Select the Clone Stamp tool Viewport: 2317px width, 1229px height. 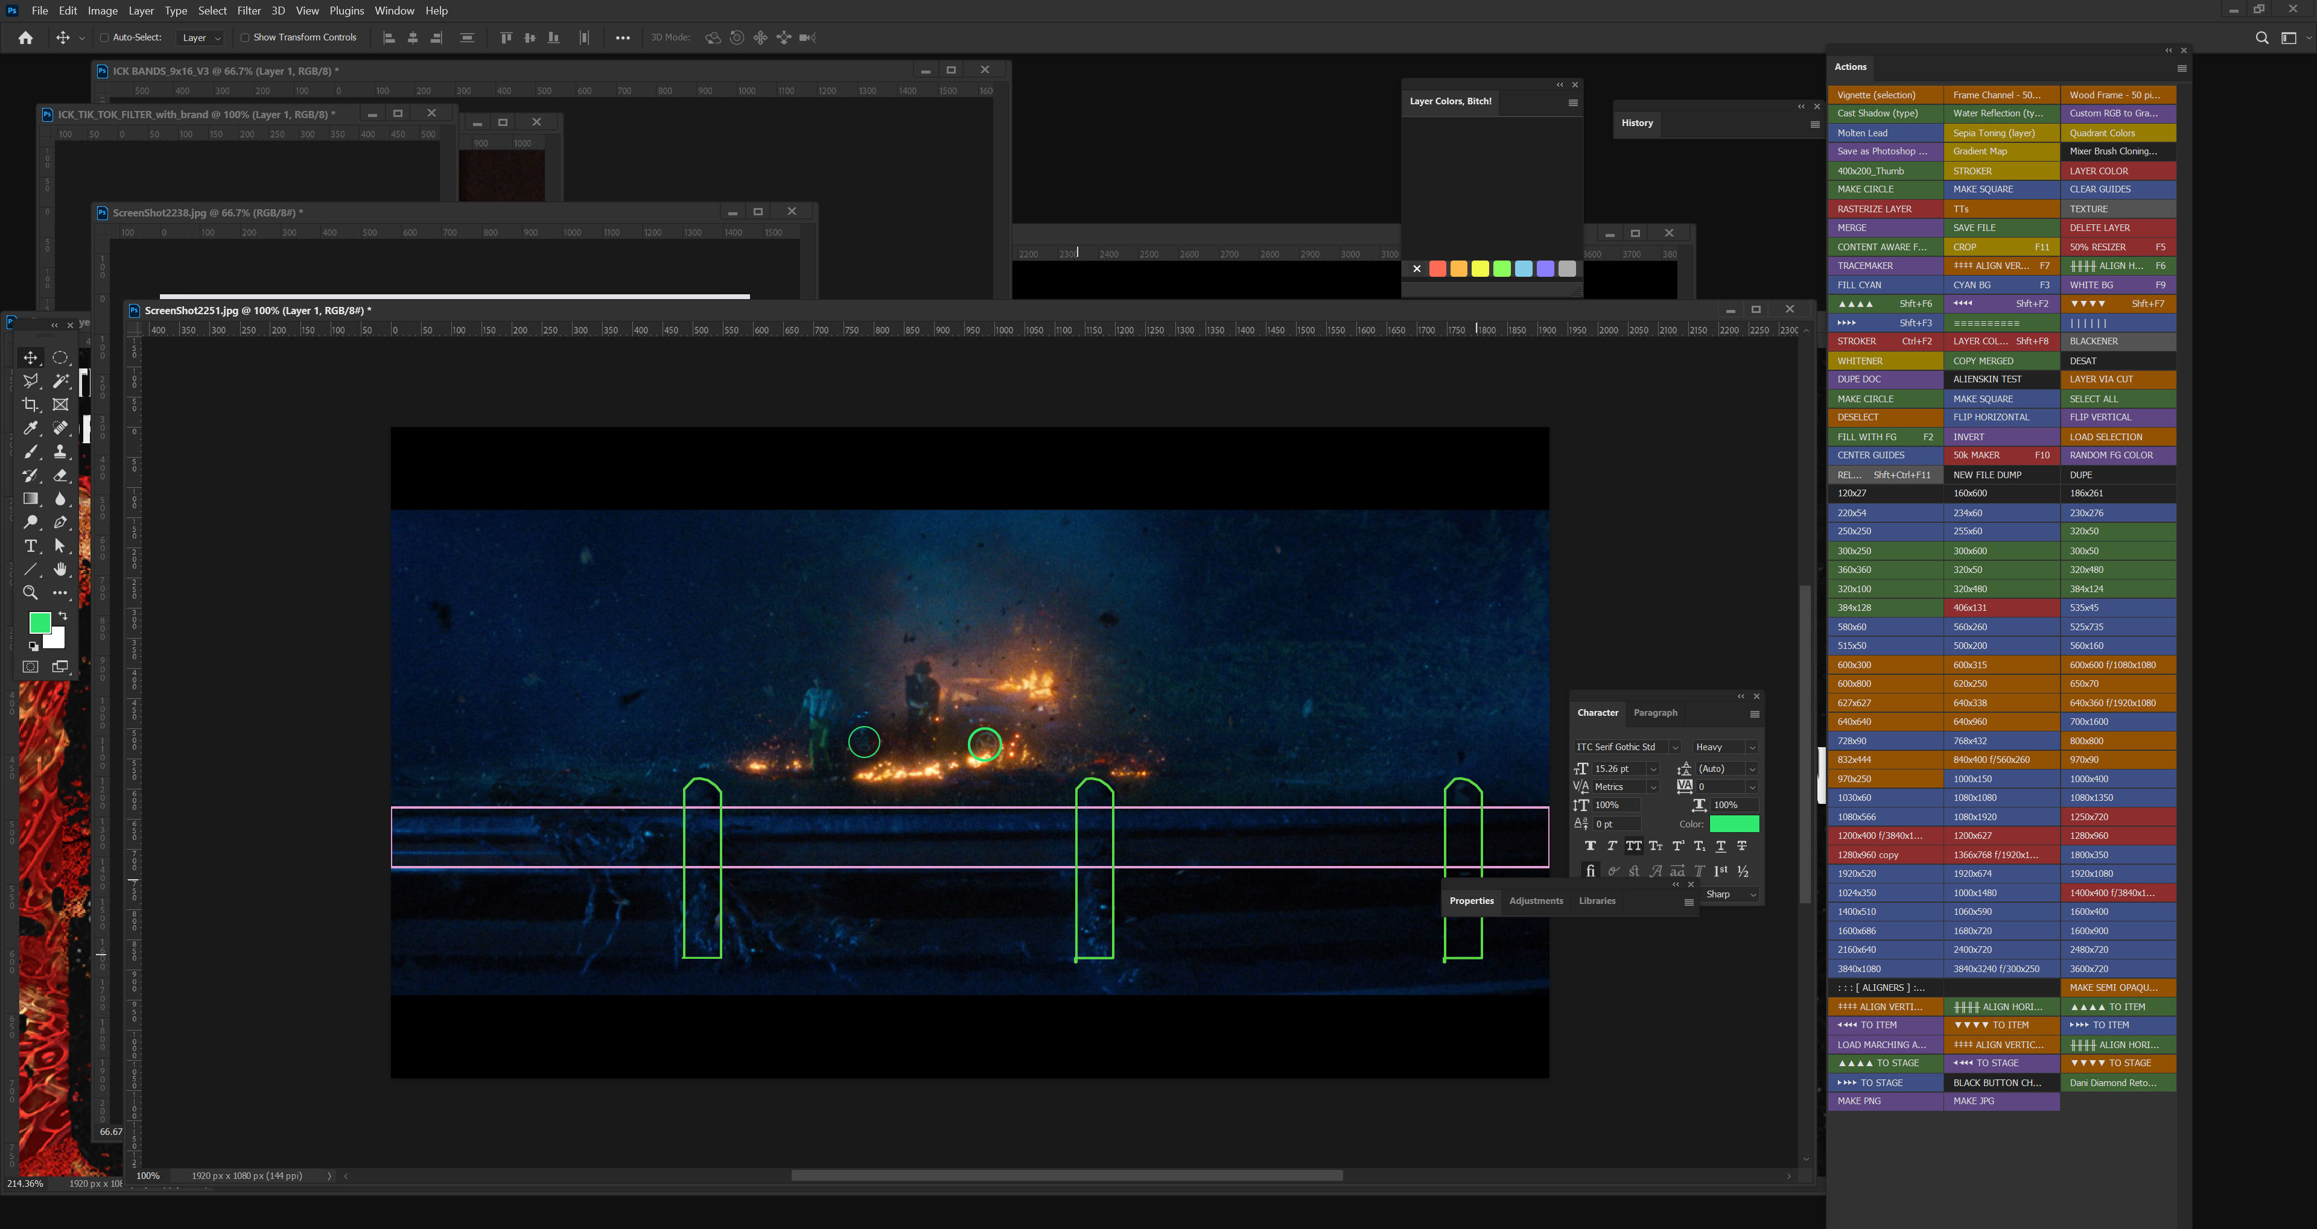point(60,451)
